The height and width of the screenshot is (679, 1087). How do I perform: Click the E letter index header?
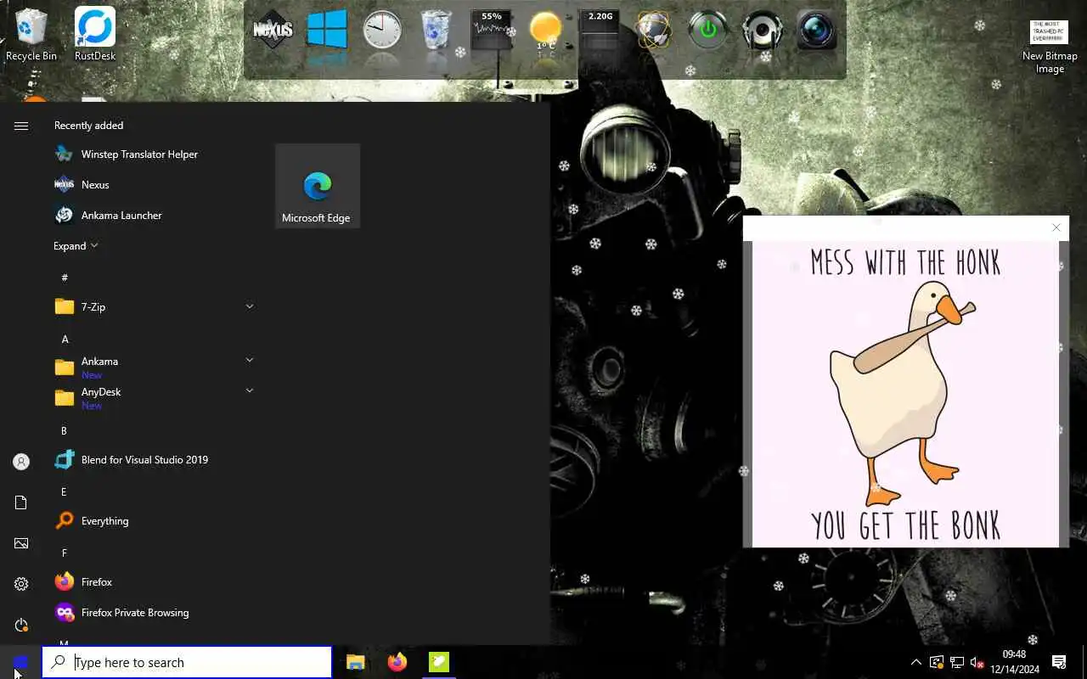point(64,491)
